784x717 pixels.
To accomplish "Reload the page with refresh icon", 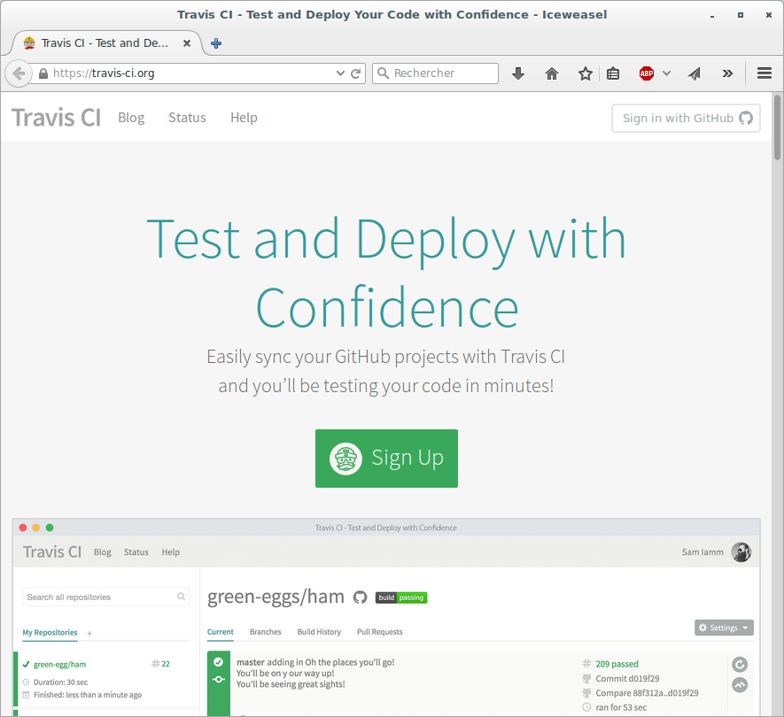I will pyautogui.click(x=355, y=73).
